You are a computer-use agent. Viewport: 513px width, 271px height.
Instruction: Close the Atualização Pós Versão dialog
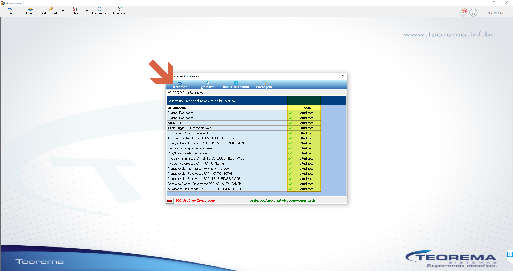[x=343, y=76]
